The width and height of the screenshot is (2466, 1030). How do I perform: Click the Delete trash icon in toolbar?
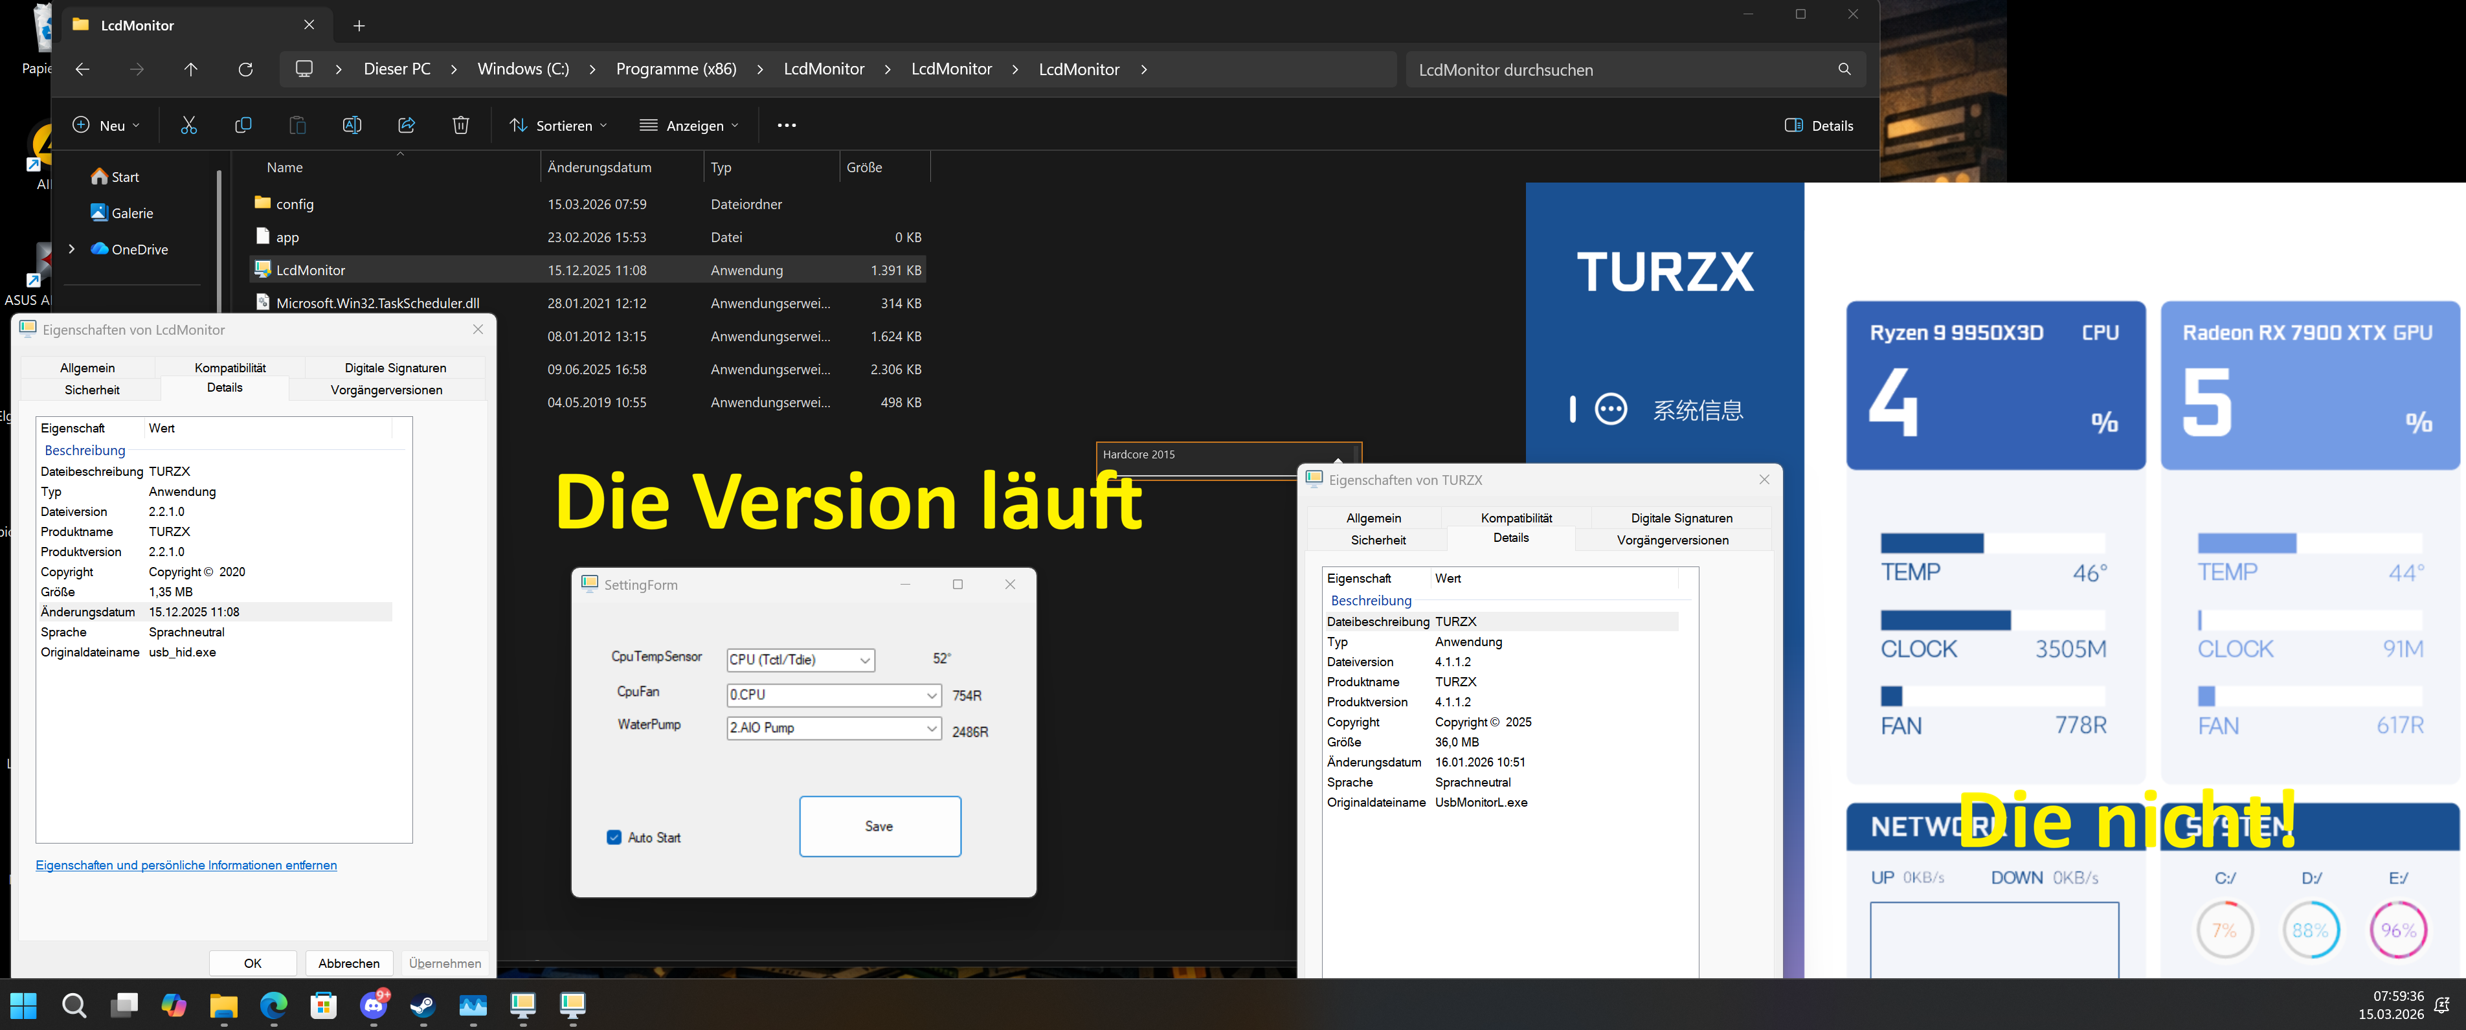point(460,126)
